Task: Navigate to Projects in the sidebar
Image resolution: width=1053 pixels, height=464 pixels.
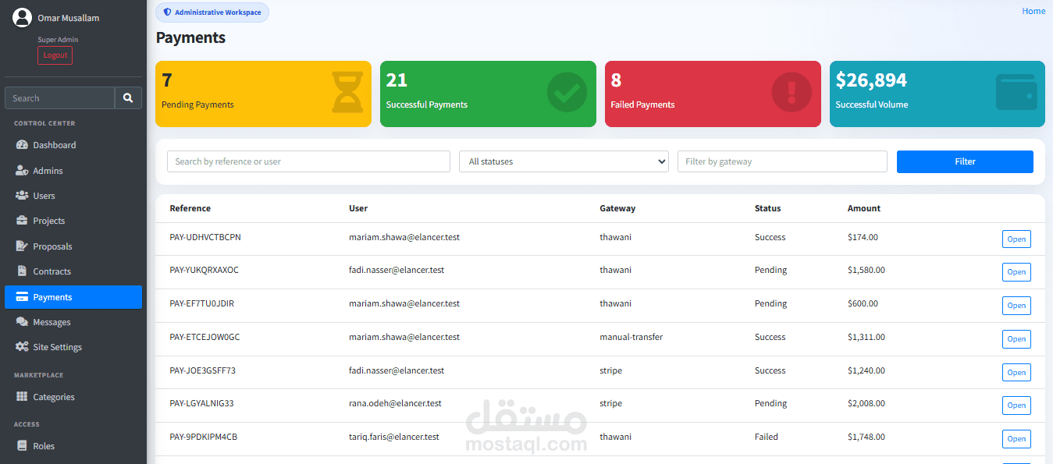Action: (73, 221)
